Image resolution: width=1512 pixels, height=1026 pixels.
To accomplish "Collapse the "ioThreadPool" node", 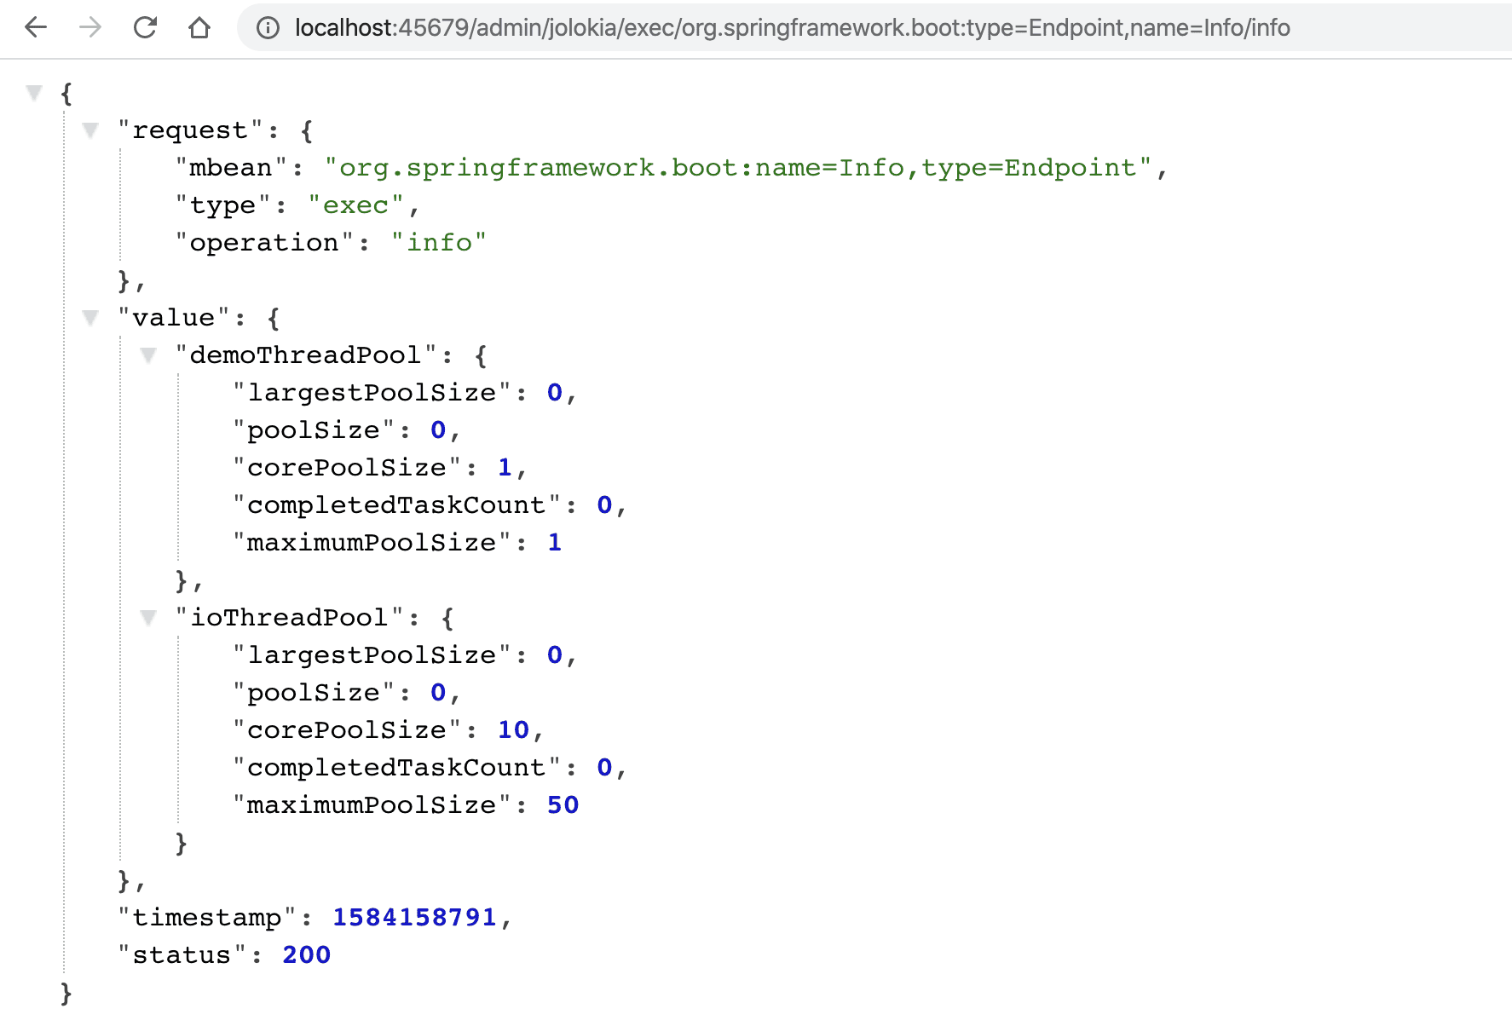I will point(148,617).
